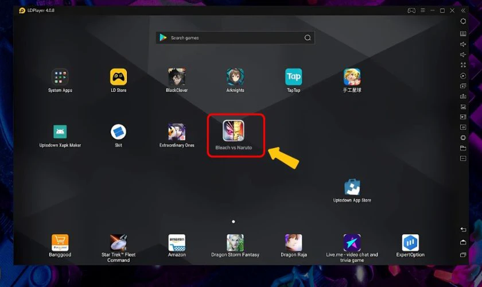The height and width of the screenshot is (287, 482).
Task: Collapse the sidebar with double-chevron
Action: (x=463, y=10)
